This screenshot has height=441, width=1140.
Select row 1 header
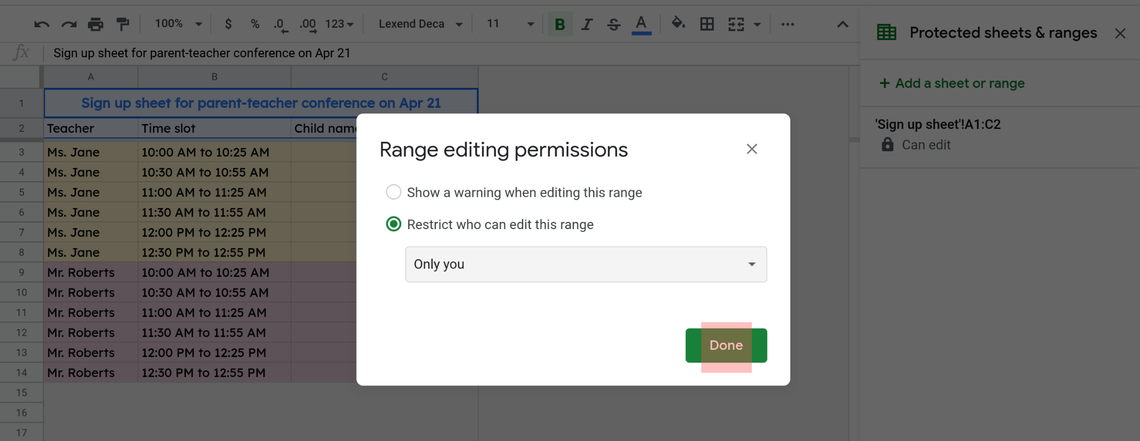[21, 103]
